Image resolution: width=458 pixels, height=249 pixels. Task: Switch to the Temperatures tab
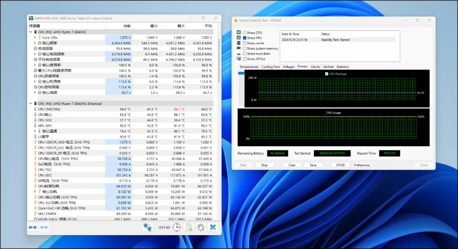point(249,67)
